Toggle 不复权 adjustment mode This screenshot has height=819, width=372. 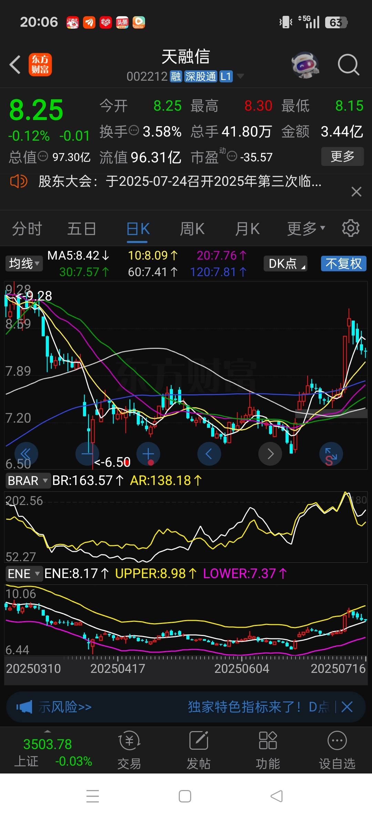(344, 264)
